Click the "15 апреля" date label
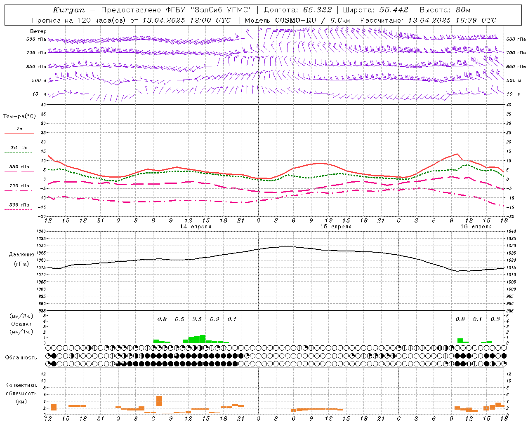Screen dimensions: 528x422 click(336, 227)
